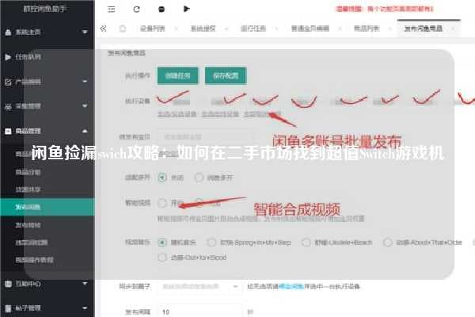Switch to the 发布闲鱼商品 tab

tap(424, 29)
